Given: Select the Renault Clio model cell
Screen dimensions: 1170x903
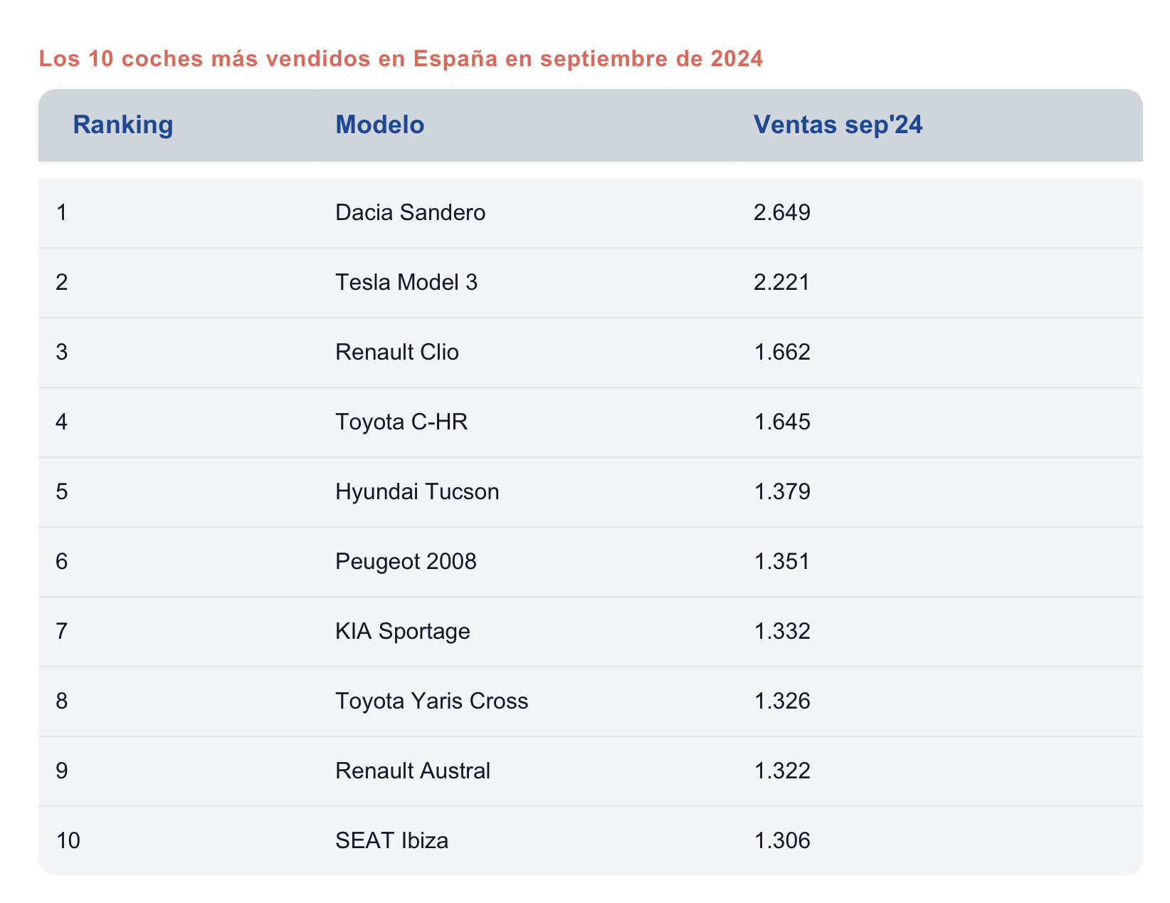Looking at the screenshot, I should (x=397, y=353).
